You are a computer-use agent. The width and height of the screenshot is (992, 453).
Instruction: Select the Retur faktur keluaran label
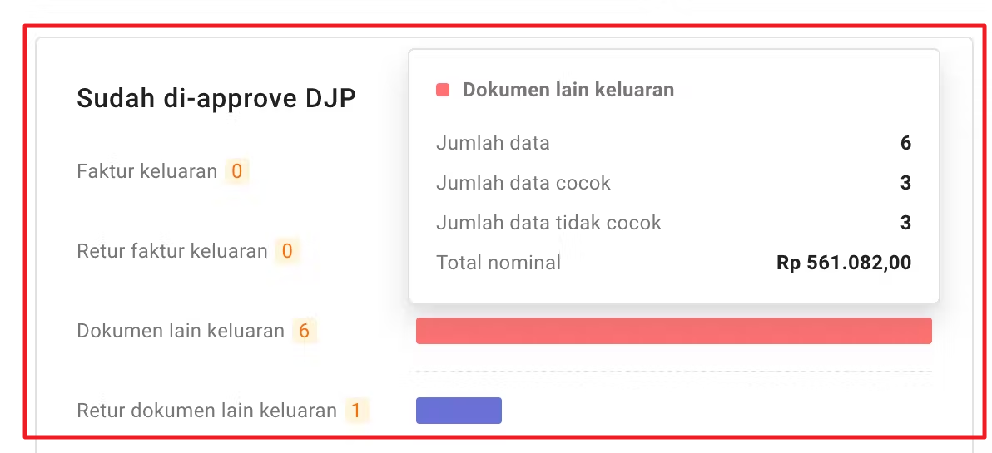172,251
